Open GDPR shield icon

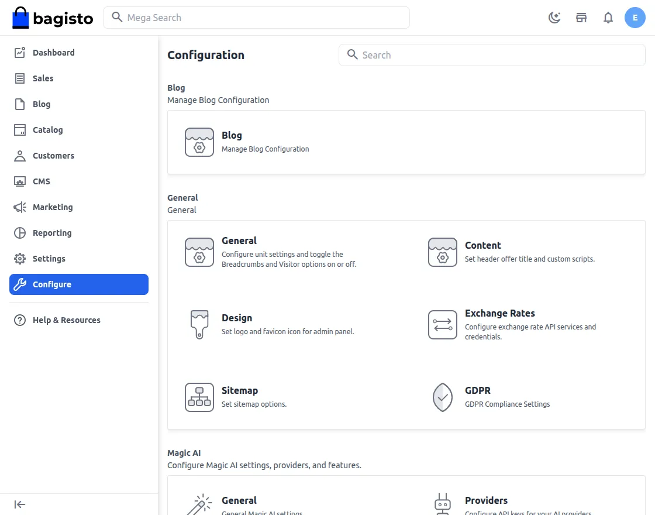[442, 397]
